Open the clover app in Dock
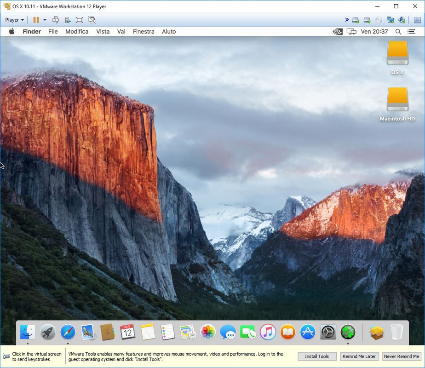The width and height of the screenshot is (425, 368). pyautogui.click(x=348, y=332)
